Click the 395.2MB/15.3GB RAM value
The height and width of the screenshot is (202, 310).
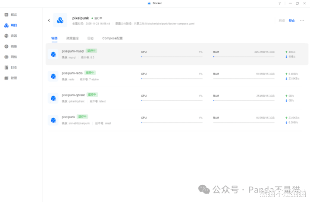coord(264,52)
